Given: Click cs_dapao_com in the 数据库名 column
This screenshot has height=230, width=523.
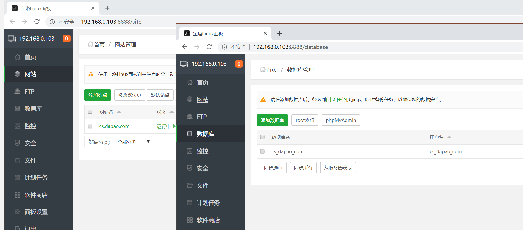Looking at the screenshot, I should coord(287,151).
